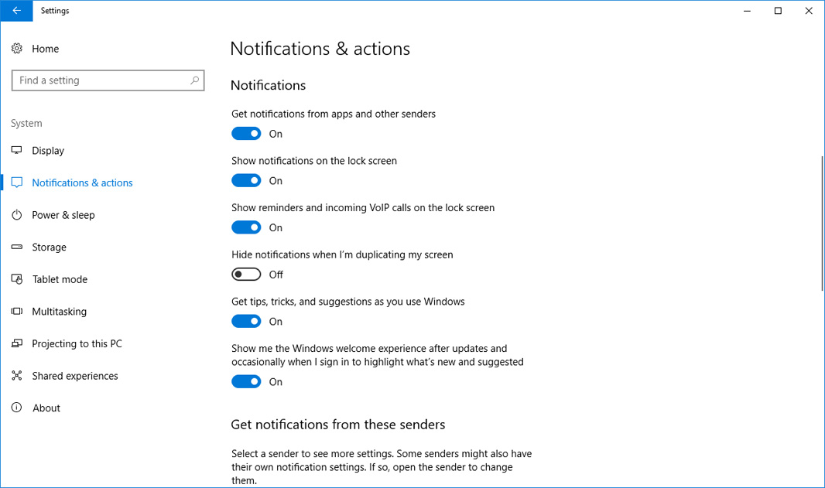
Task: Click the Power & sleep icon
Action: coord(17,214)
